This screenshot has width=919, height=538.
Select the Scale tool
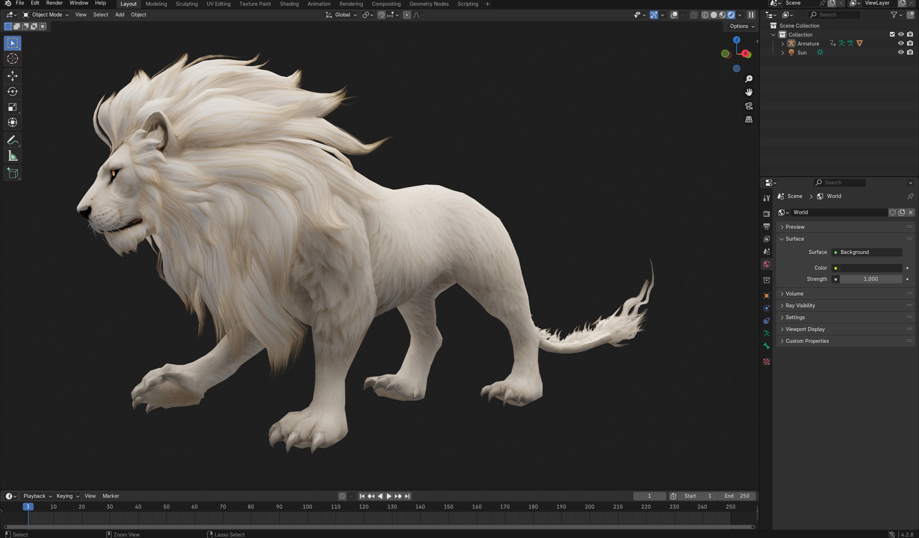(x=13, y=107)
